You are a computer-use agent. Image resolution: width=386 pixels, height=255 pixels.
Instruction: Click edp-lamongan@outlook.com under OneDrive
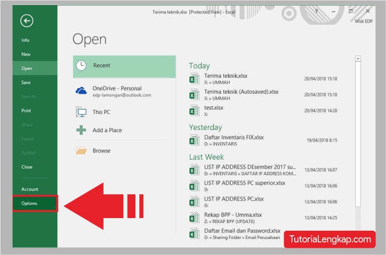tap(122, 95)
